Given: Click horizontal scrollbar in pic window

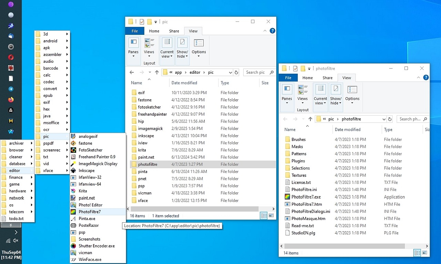Looking at the screenshot, I should pyautogui.click(x=194, y=209).
